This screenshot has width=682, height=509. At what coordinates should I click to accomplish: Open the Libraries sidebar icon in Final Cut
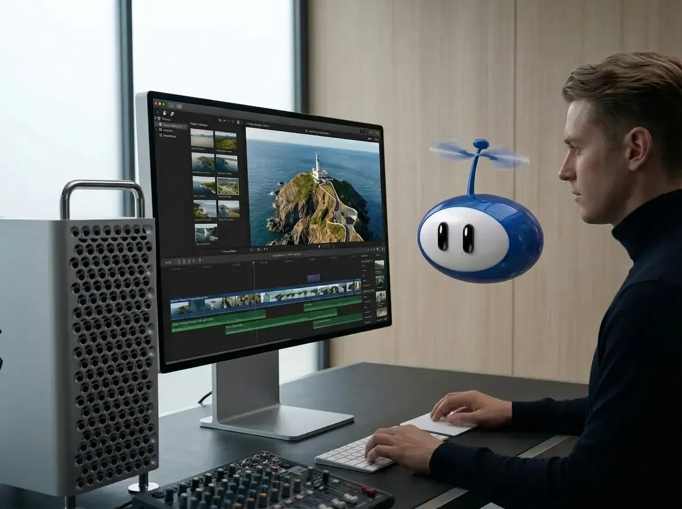(x=157, y=112)
